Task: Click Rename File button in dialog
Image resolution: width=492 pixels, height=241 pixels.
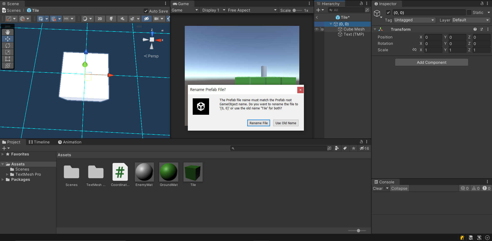Action: pos(259,123)
